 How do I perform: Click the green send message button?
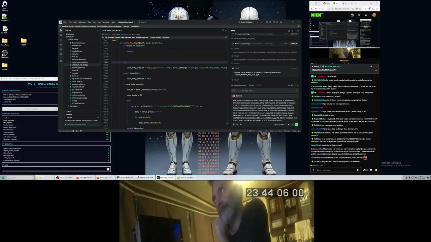coord(296,124)
